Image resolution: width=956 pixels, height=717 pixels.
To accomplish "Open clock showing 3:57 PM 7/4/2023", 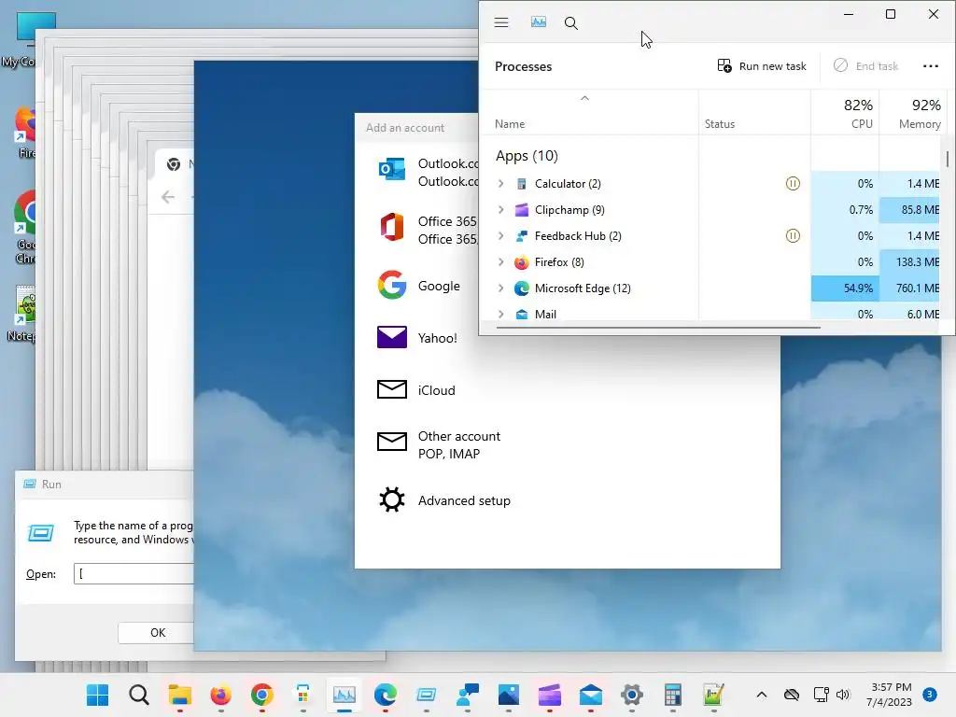I will click(889, 695).
